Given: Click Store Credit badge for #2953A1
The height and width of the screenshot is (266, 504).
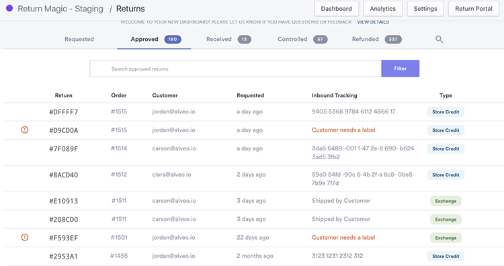Looking at the screenshot, I should click(446, 256).
